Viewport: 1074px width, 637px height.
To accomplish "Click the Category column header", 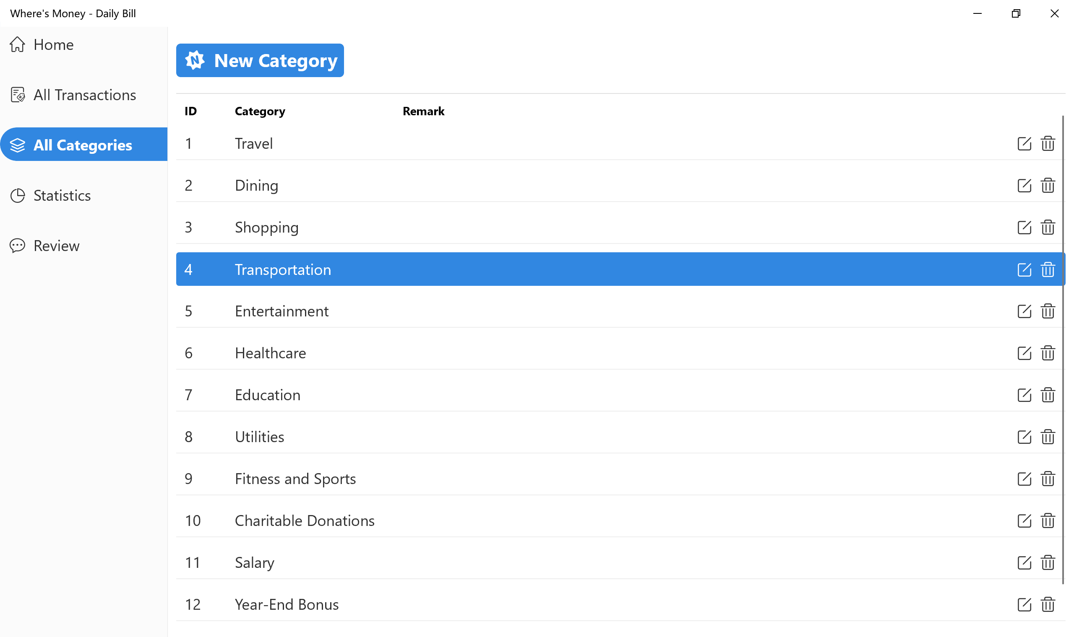I will tap(260, 111).
